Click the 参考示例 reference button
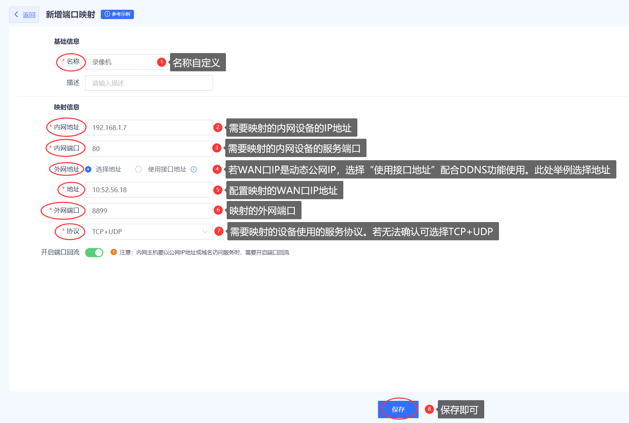Viewport: 629px width, 423px height. (x=117, y=14)
